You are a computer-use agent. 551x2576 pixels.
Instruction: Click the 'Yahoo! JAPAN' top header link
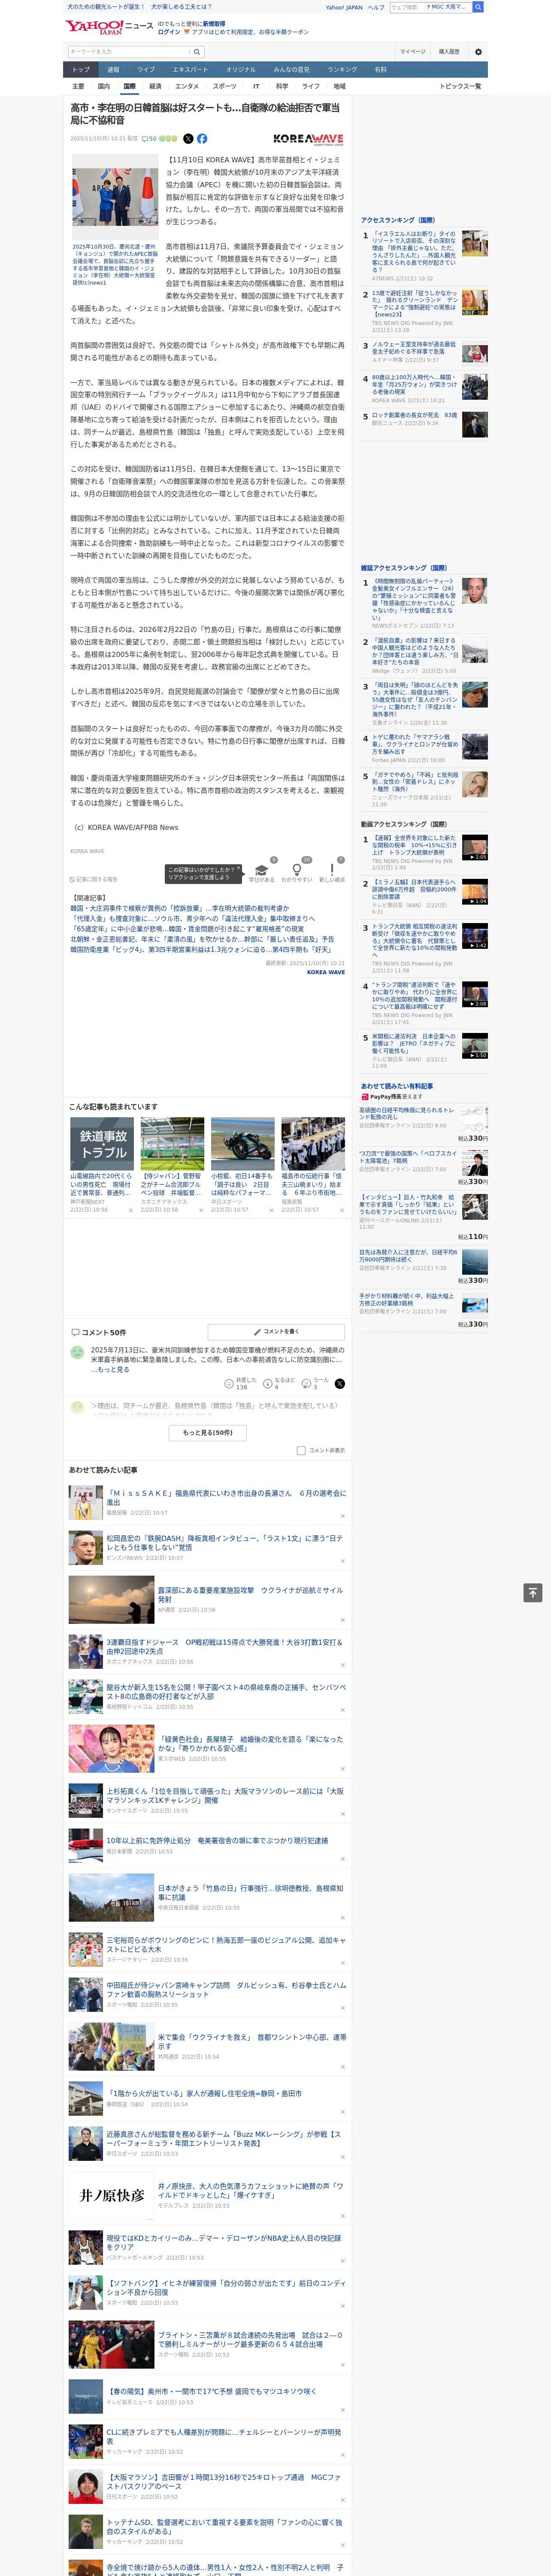pos(344,7)
